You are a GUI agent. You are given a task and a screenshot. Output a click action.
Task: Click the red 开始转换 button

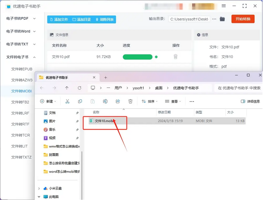[x=243, y=19]
